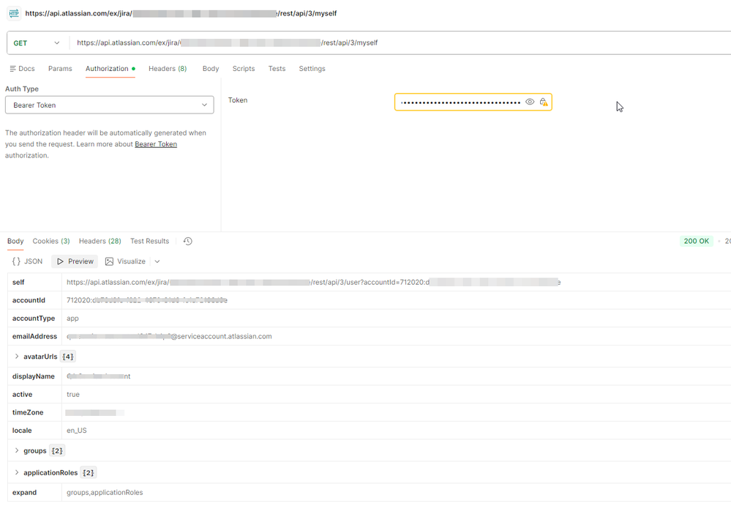
Task: Switch to Preview response mode
Action: (74, 261)
